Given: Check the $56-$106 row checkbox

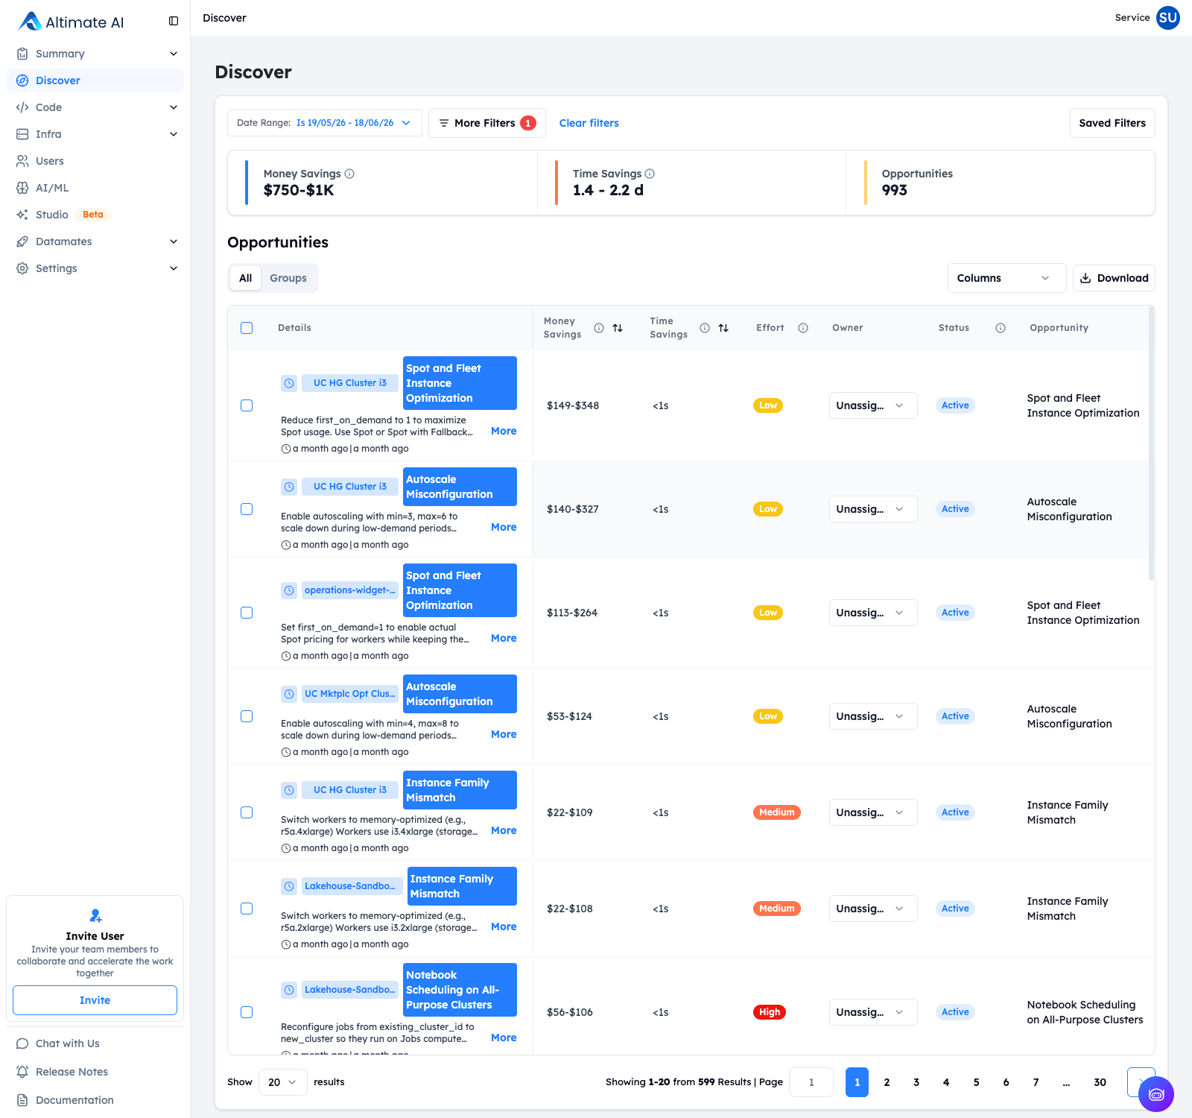Looking at the screenshot, I should pos(247,1012).
